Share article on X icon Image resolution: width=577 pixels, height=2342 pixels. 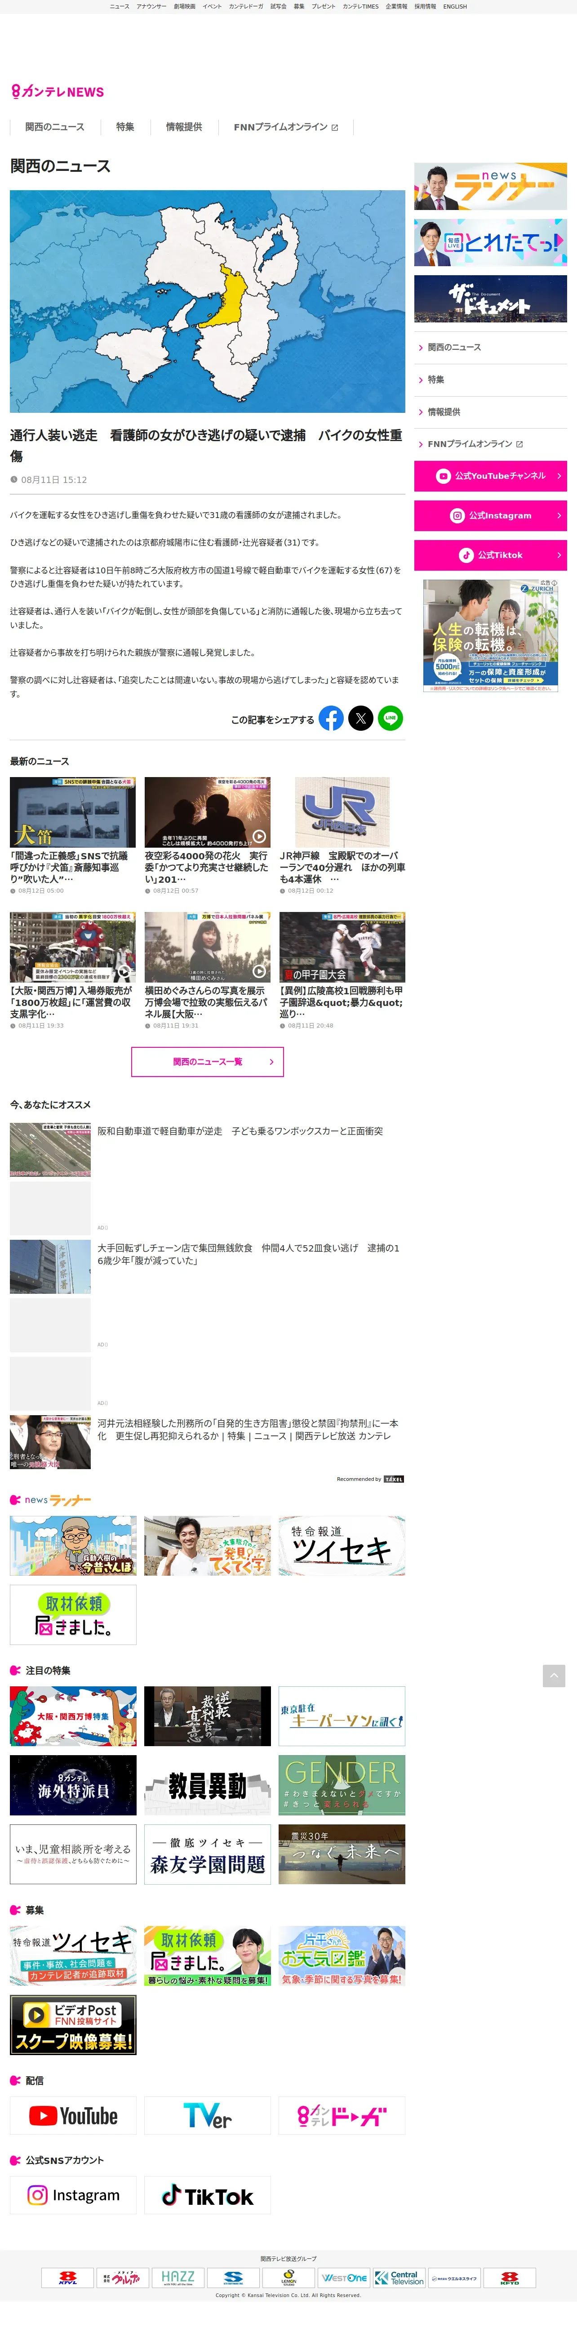pos(361,718)
